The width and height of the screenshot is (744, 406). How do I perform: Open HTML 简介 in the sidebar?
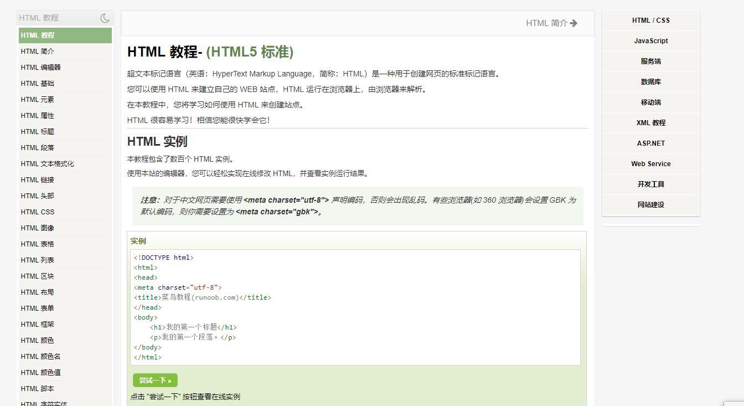[x=65, y=52]
